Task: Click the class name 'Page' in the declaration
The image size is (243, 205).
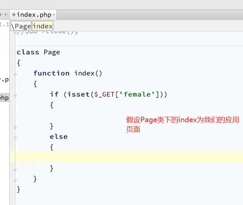Action: [x=52, y=52]
